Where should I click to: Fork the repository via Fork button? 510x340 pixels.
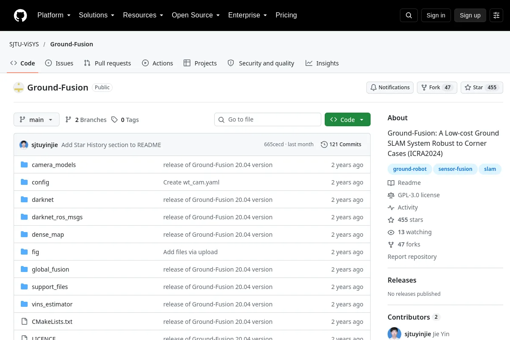(x=437, y=88)
